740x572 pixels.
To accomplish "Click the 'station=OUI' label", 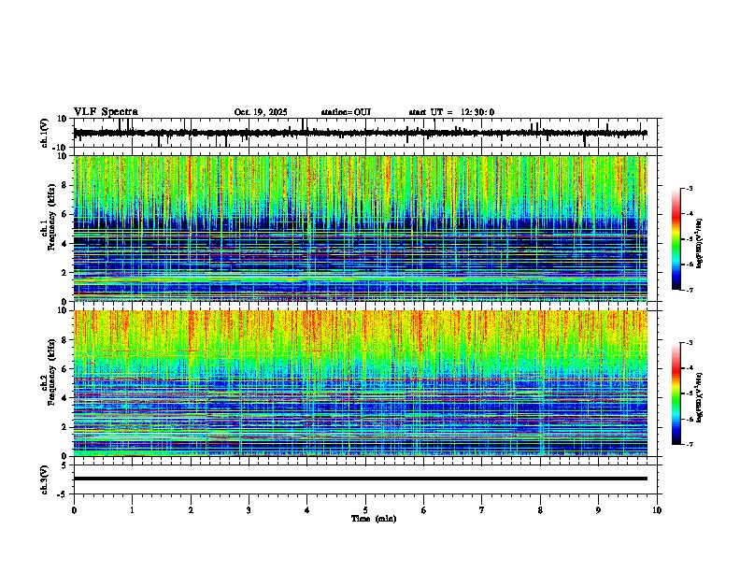I will 346,112.
